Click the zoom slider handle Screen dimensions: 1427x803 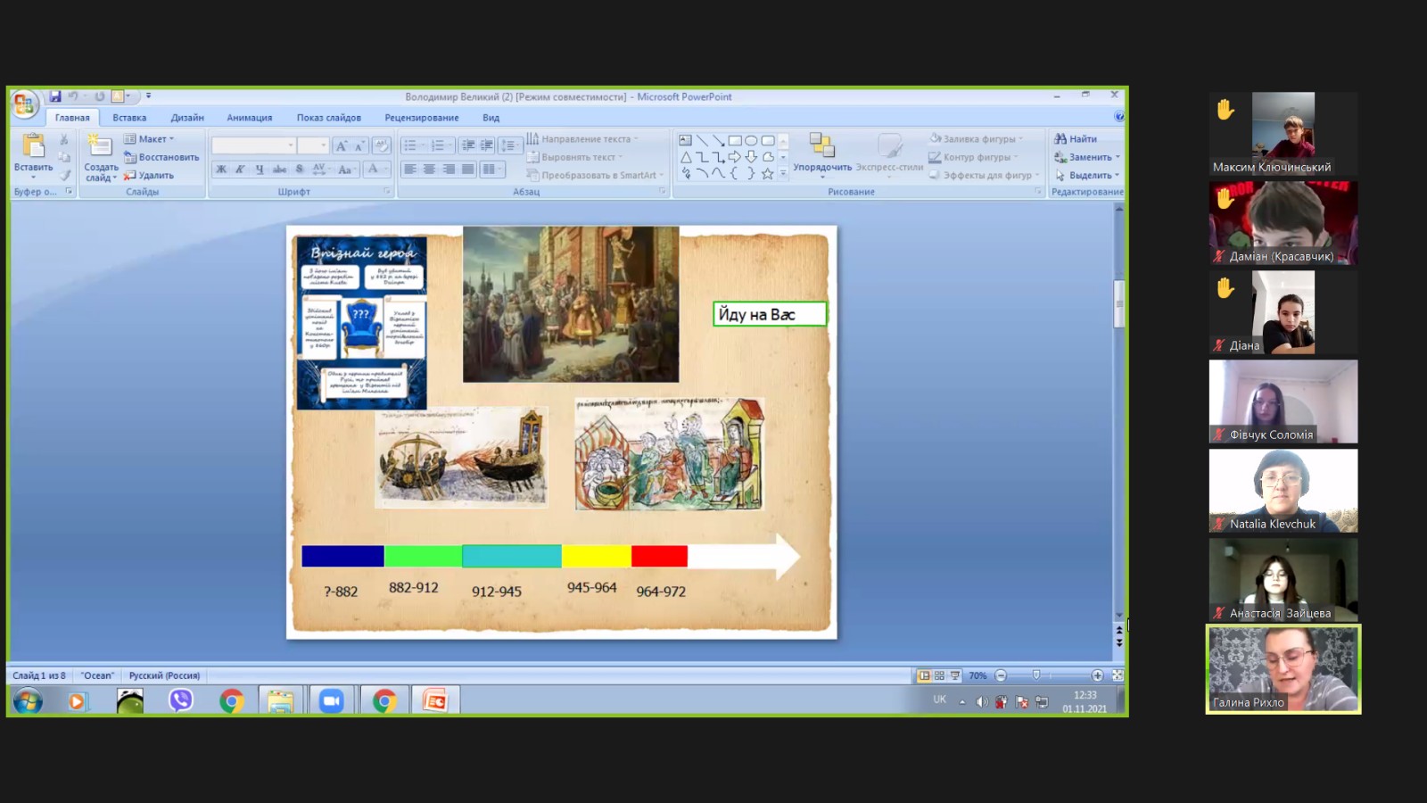click(1035, 675)
